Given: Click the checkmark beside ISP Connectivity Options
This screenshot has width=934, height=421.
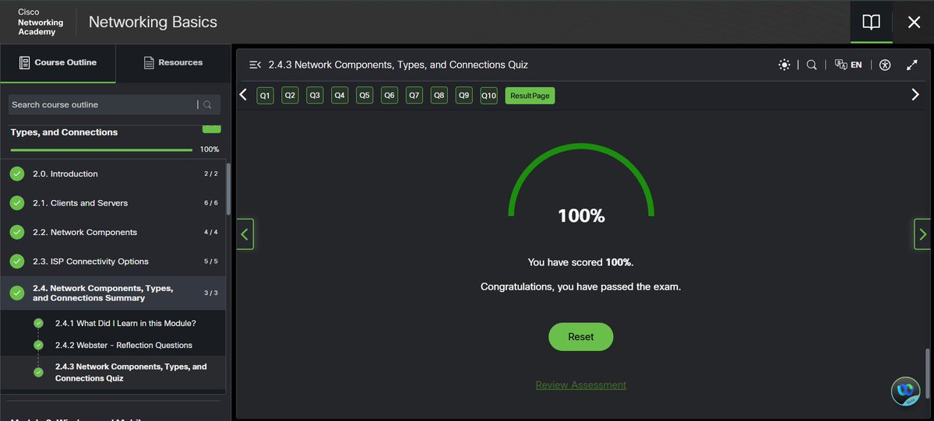Looking at the screenshot, I should coord(17,261).
